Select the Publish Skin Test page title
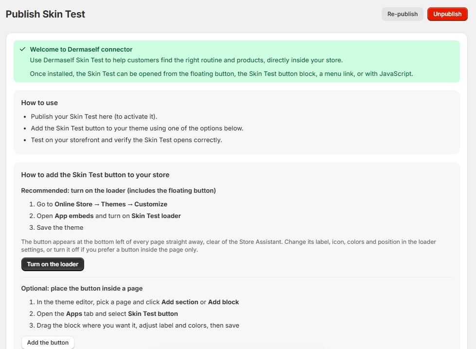Screen dimensions: 476x349 [x=45, y=14]
